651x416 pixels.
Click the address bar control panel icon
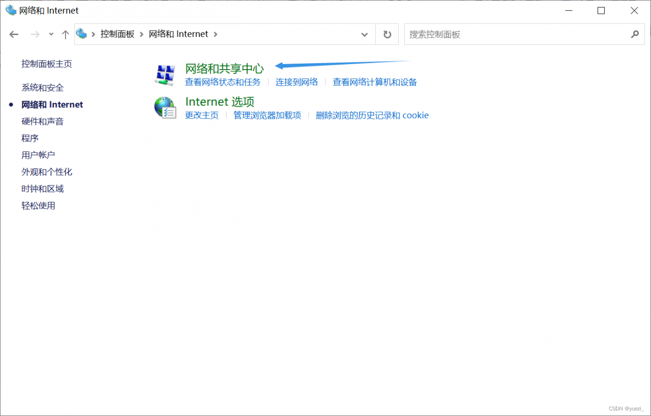click(x=81, y=34)
